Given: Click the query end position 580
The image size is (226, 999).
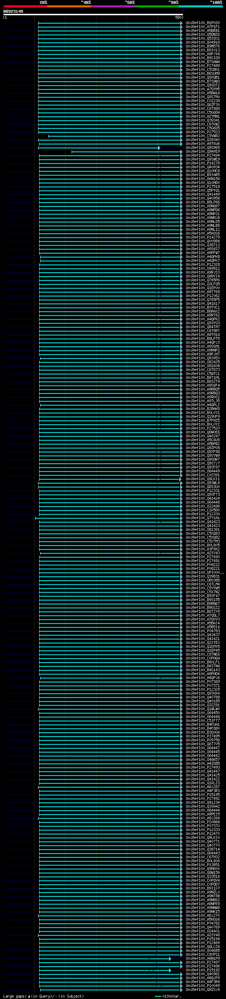Looking at the screenshot, I should 178,17.
